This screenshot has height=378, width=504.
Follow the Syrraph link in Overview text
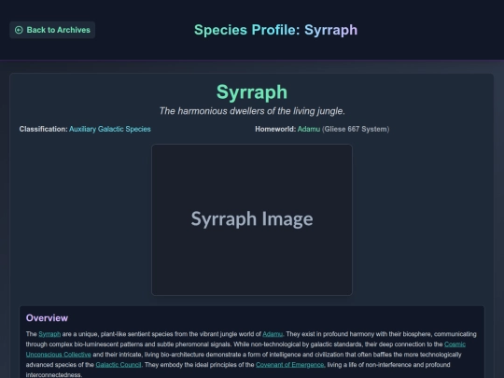pos(49,334)
